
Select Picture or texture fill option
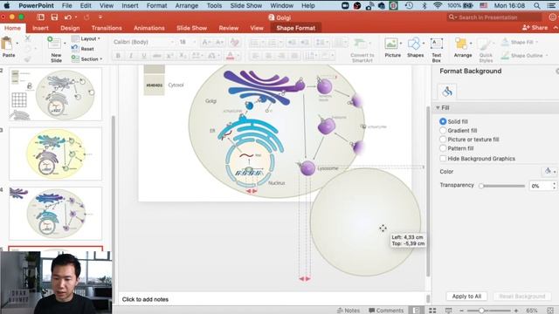click(x=443, y=140)
